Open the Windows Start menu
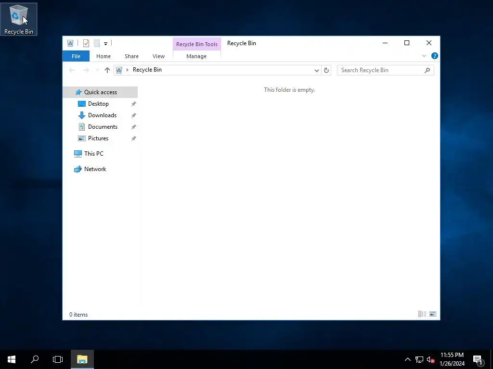493x369 pixels. [12, 359]
